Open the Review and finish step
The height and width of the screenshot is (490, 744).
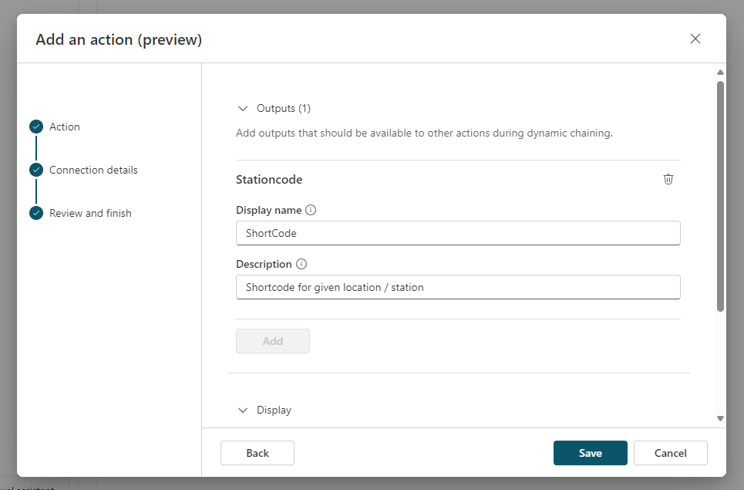(x=90, y=213)
